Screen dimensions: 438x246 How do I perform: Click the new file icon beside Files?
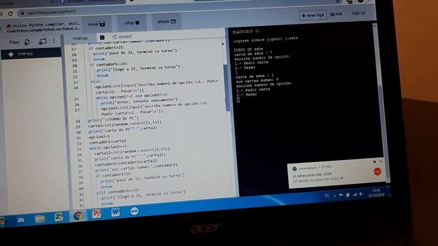(x=27, y=42)
